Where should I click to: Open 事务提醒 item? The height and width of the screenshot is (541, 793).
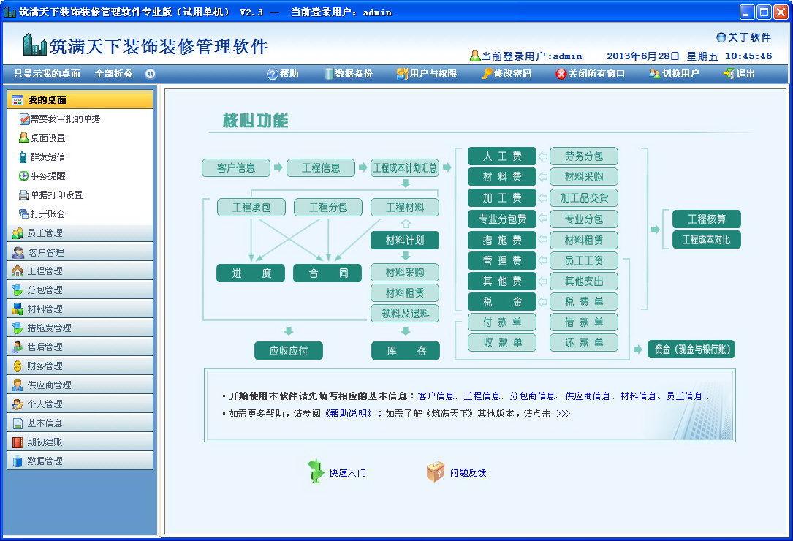(42, 175)
